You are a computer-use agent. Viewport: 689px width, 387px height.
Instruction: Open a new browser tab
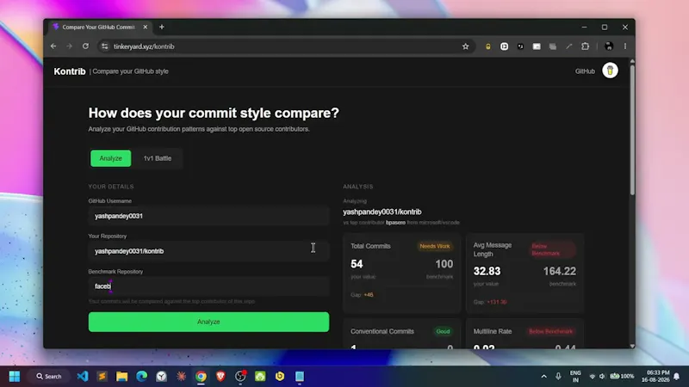[x=162, y=27]
